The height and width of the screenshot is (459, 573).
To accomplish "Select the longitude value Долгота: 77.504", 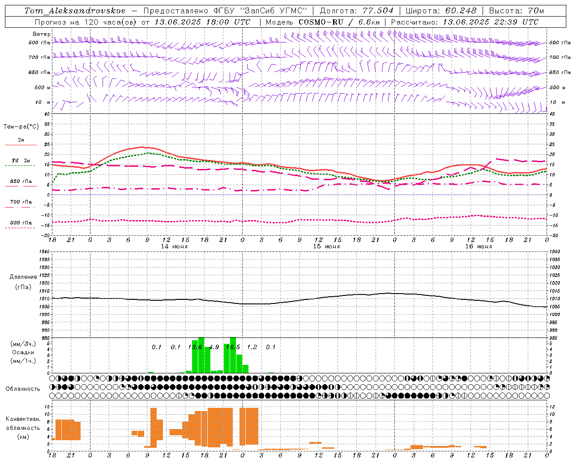I will tap(357, 11).
